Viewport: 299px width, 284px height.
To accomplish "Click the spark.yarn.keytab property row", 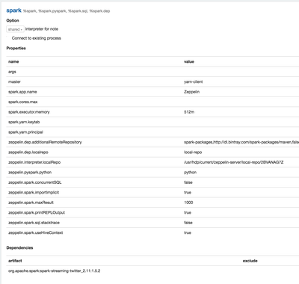I will pos(152,122).
